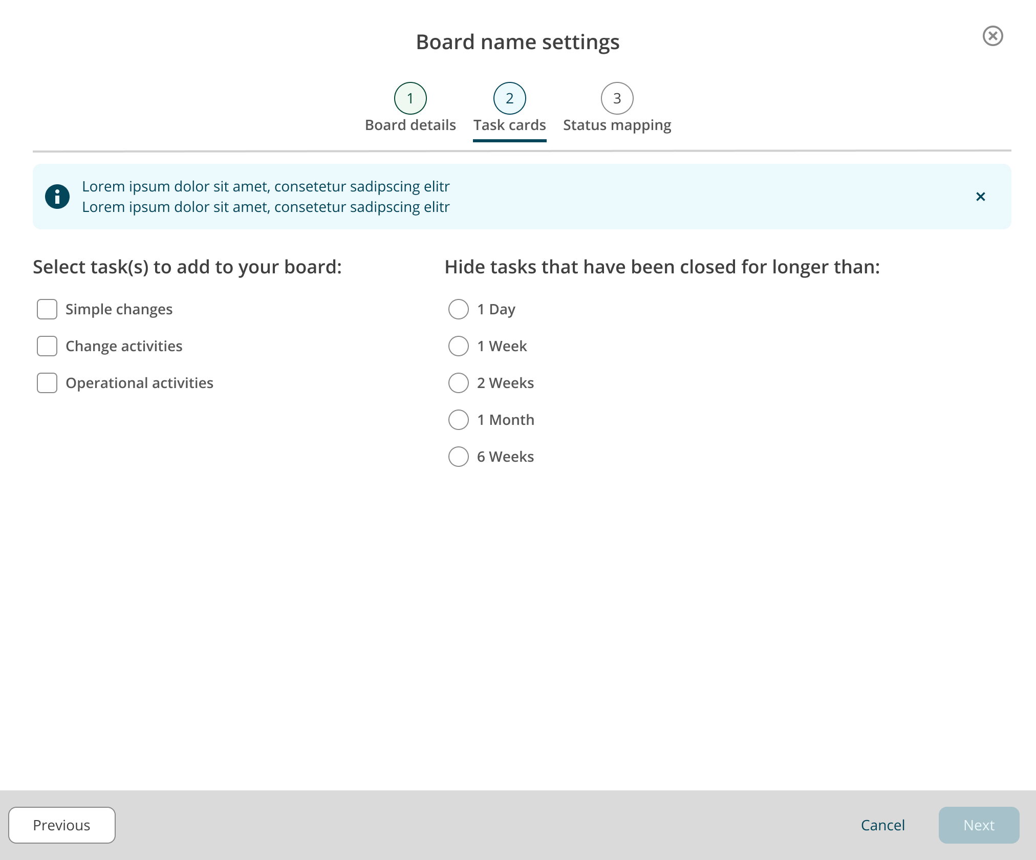
Task: Click the Next button to proceed
Action: point(978,825)
